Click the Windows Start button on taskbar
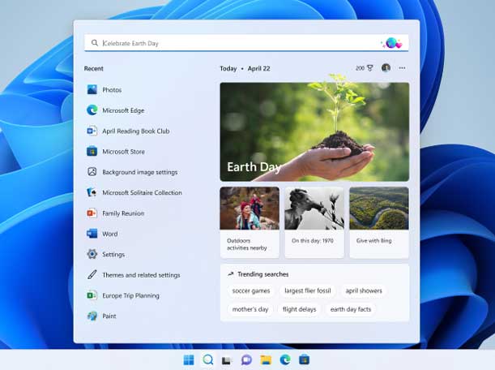The image size is (495, 370). [189, 359]
